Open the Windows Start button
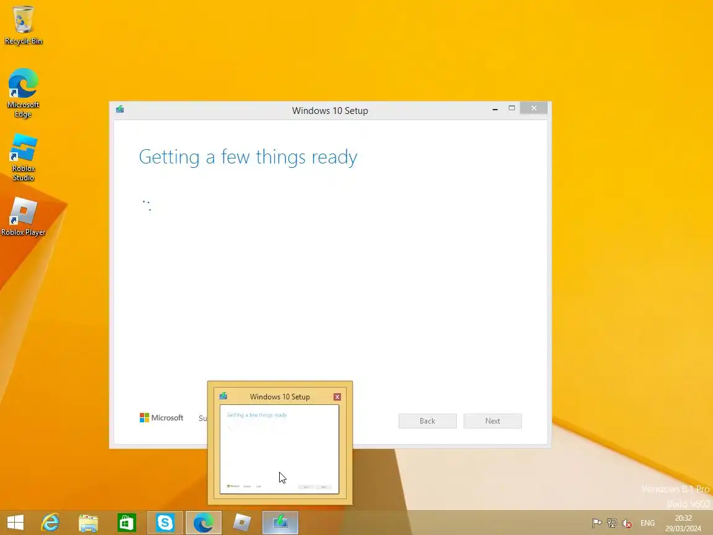The width and height of the screenshot is (713, 535). click(15, 522)
